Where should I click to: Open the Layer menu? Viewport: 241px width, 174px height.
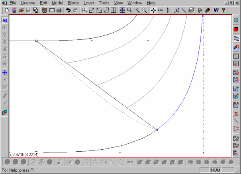89,3
